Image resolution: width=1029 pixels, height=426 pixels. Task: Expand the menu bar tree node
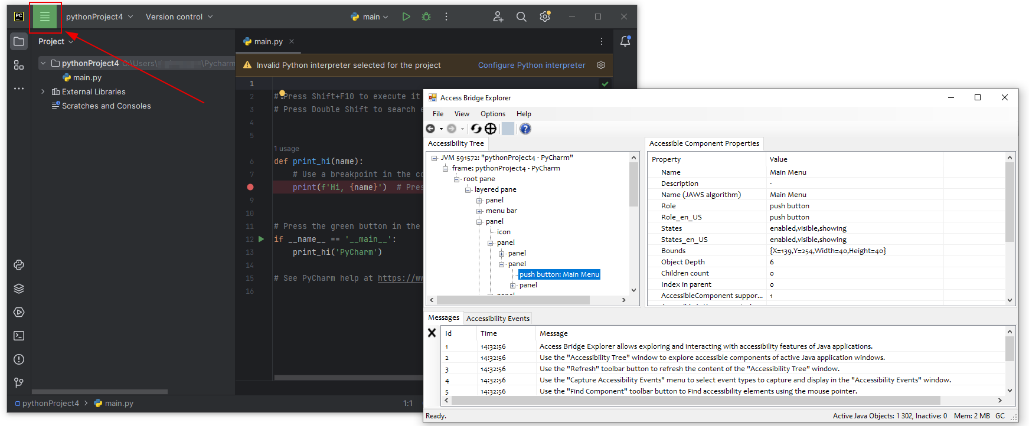(x=479, y=211)
